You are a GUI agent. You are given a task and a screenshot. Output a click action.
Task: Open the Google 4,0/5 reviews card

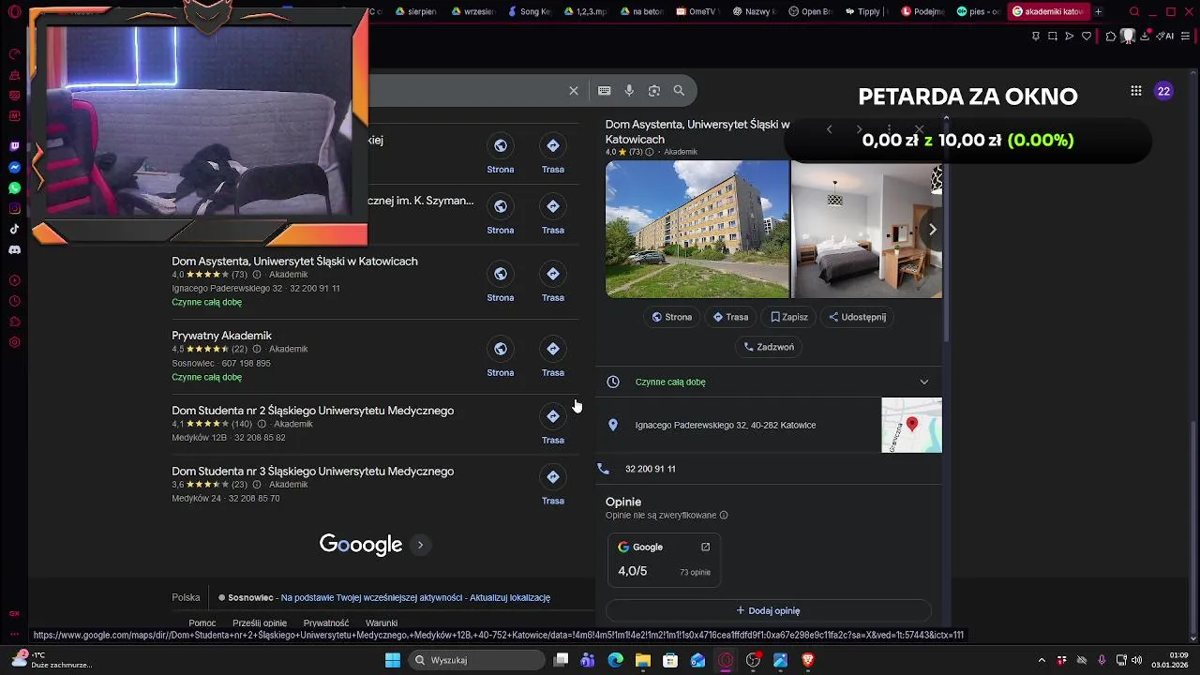coord(664,559)
